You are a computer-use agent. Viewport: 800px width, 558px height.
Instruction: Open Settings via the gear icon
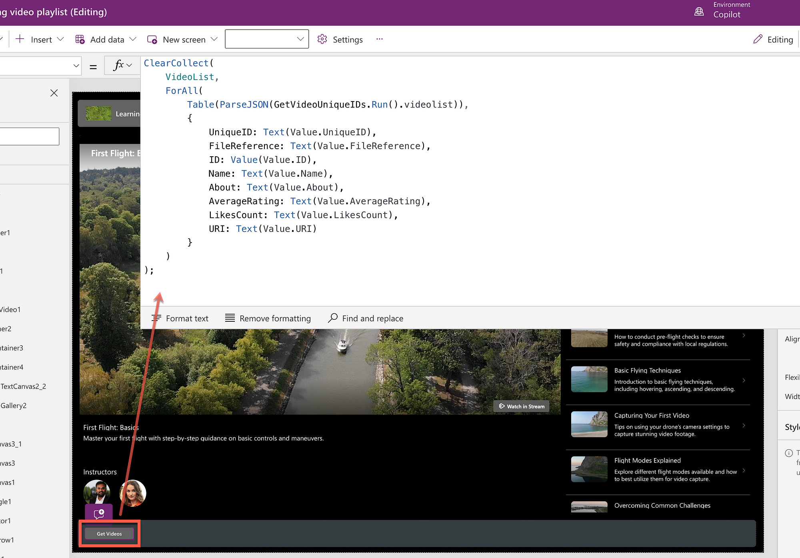(x=322, y=39)
